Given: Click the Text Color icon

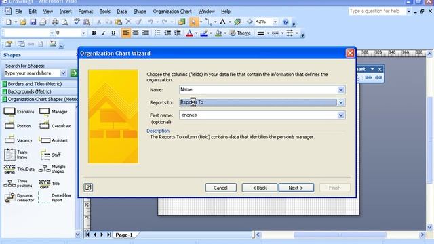Looking at the screenshot, I should point(189,33).
